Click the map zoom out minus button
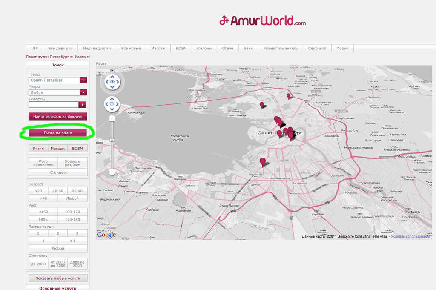Screen dimensions: 436x290 (x=112, y=172)
